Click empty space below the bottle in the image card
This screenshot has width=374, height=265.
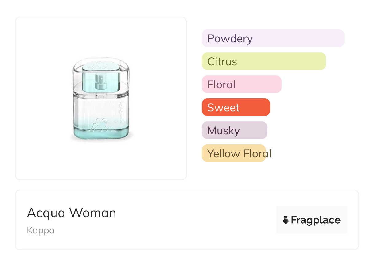coord(101,163)
